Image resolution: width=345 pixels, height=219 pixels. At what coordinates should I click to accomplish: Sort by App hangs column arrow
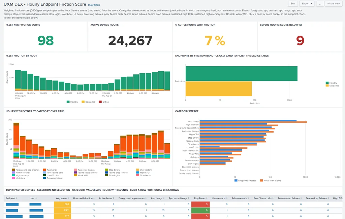[x=164, y=198]
